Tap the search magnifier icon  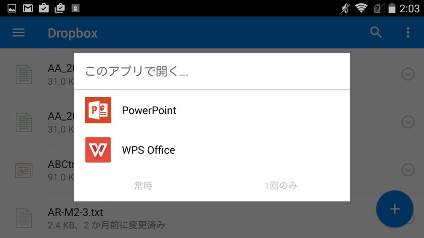[x=376, y=33]
